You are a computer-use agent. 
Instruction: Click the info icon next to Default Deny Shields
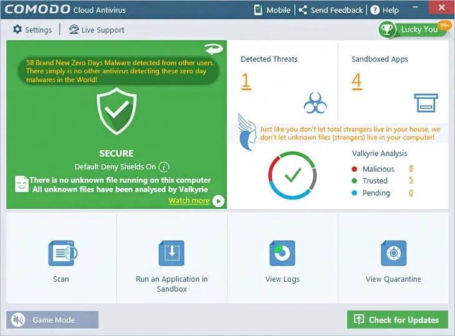coord(164,167)
